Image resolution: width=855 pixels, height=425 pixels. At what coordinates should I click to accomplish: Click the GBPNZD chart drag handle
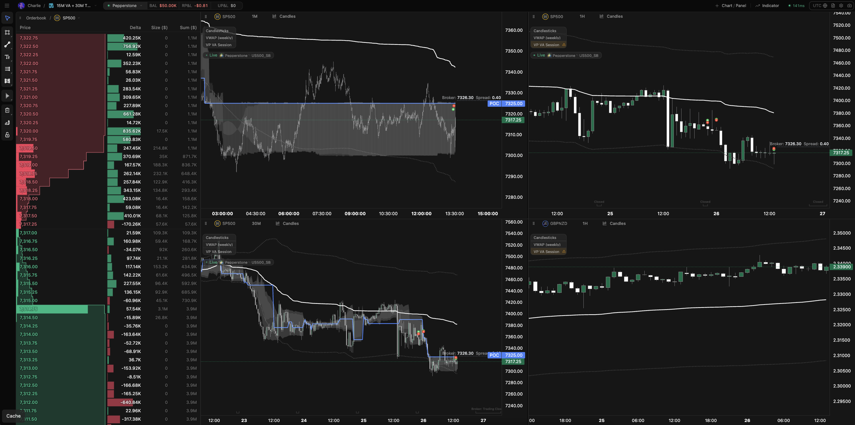(x=533, y=224)
